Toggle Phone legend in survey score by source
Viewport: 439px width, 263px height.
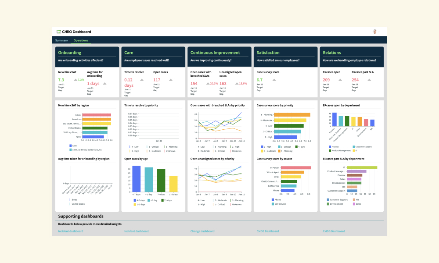click(276, 200)
